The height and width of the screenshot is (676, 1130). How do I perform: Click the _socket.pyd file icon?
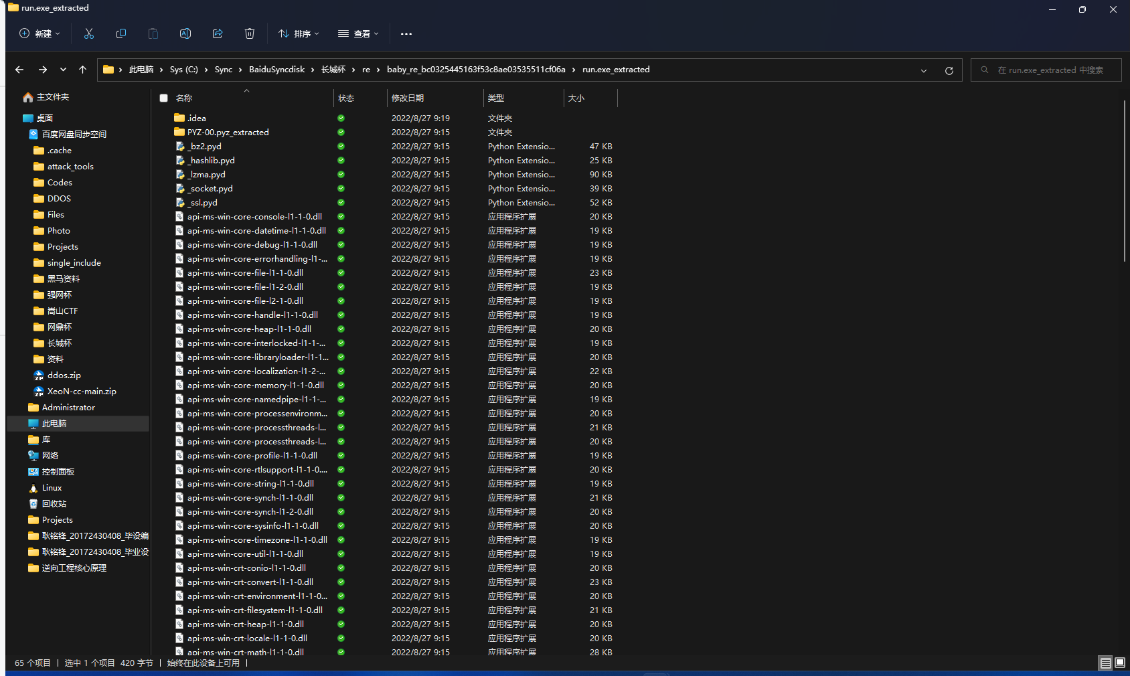(x=180, y=188)
